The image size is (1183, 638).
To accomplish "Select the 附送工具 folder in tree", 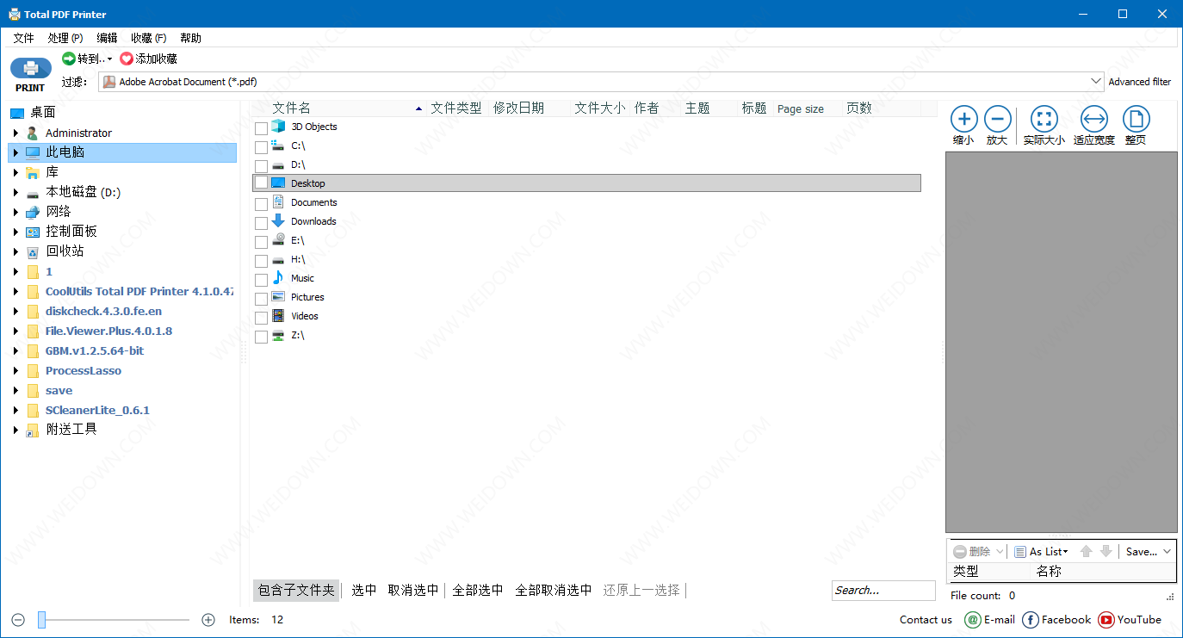I will 71,430.
